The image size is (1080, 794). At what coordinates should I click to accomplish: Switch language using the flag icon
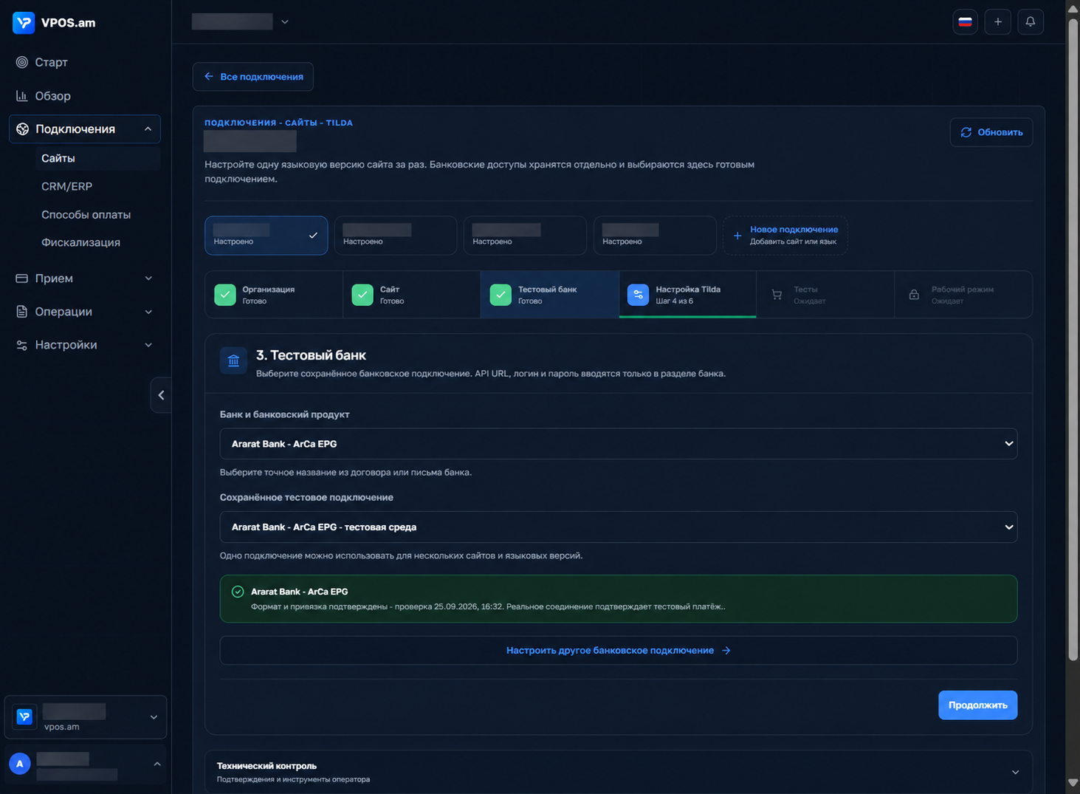tap(965, 22)
